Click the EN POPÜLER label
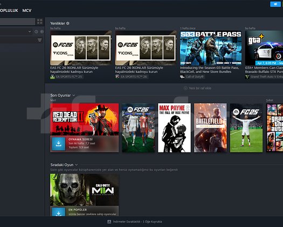 pos(78,210)
